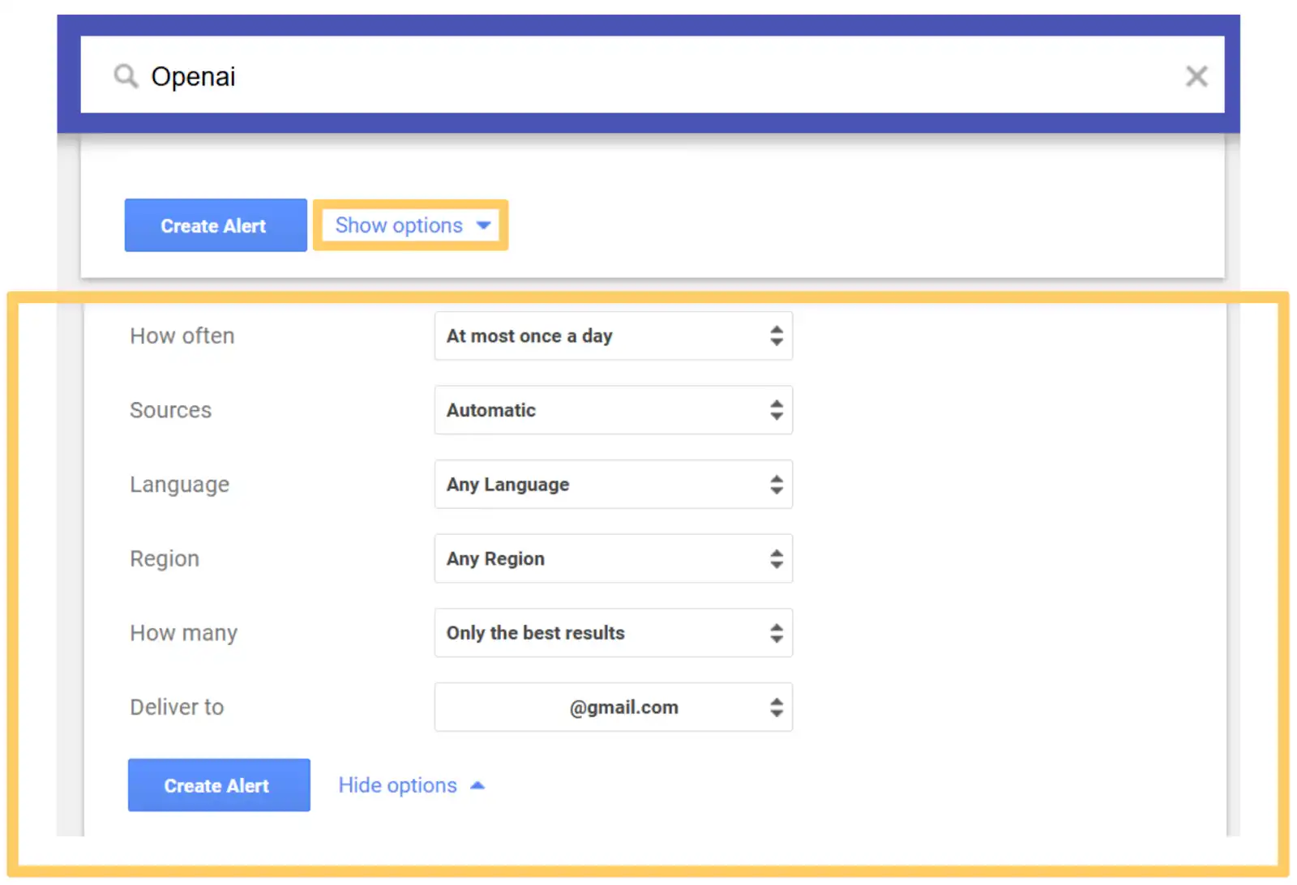Click the How often label

[x=182, y=336]
